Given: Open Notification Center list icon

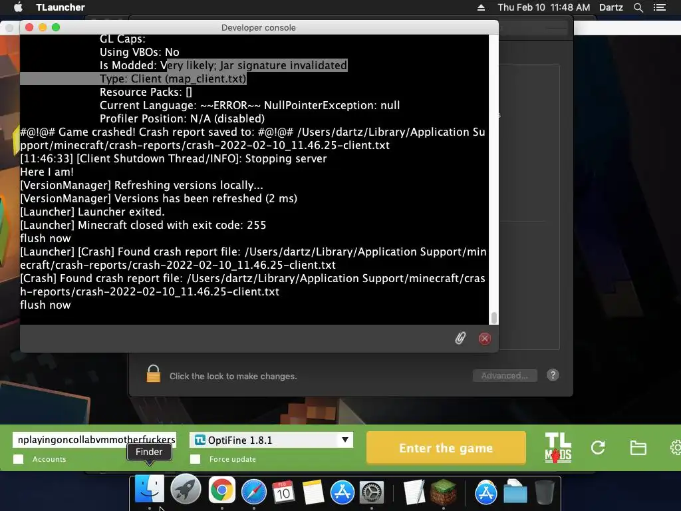Looking at the screenshot, I should pos(659,7).
